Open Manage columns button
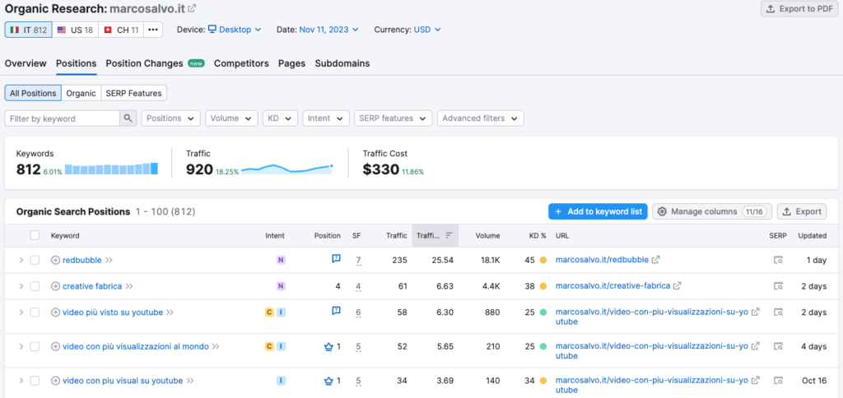The image size is (843, 398). (x=712, y=211)
